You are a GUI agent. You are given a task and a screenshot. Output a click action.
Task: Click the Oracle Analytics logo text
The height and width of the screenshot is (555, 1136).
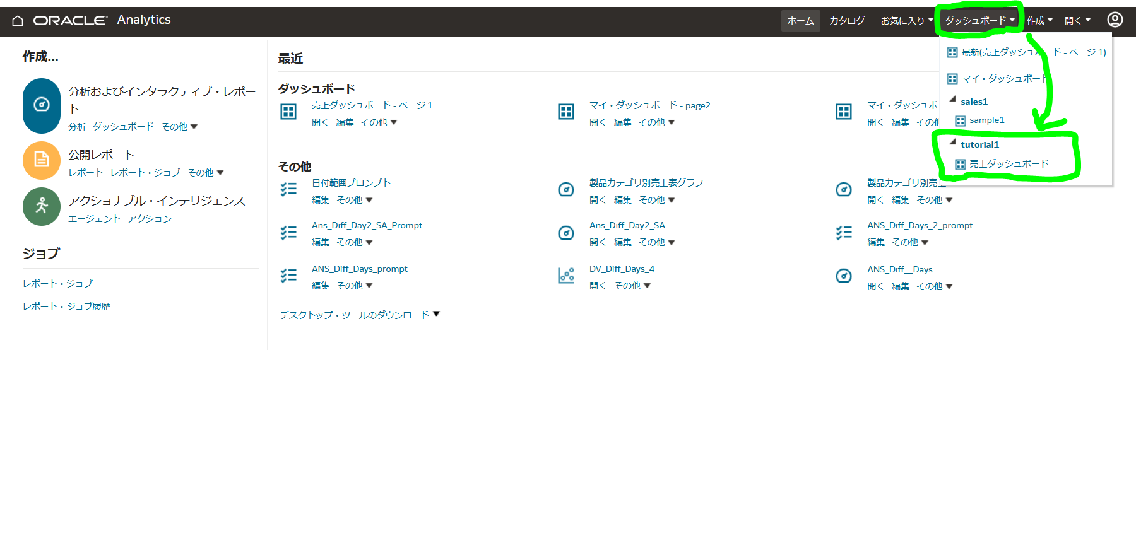pyautogui.click(x=102, y=20)
